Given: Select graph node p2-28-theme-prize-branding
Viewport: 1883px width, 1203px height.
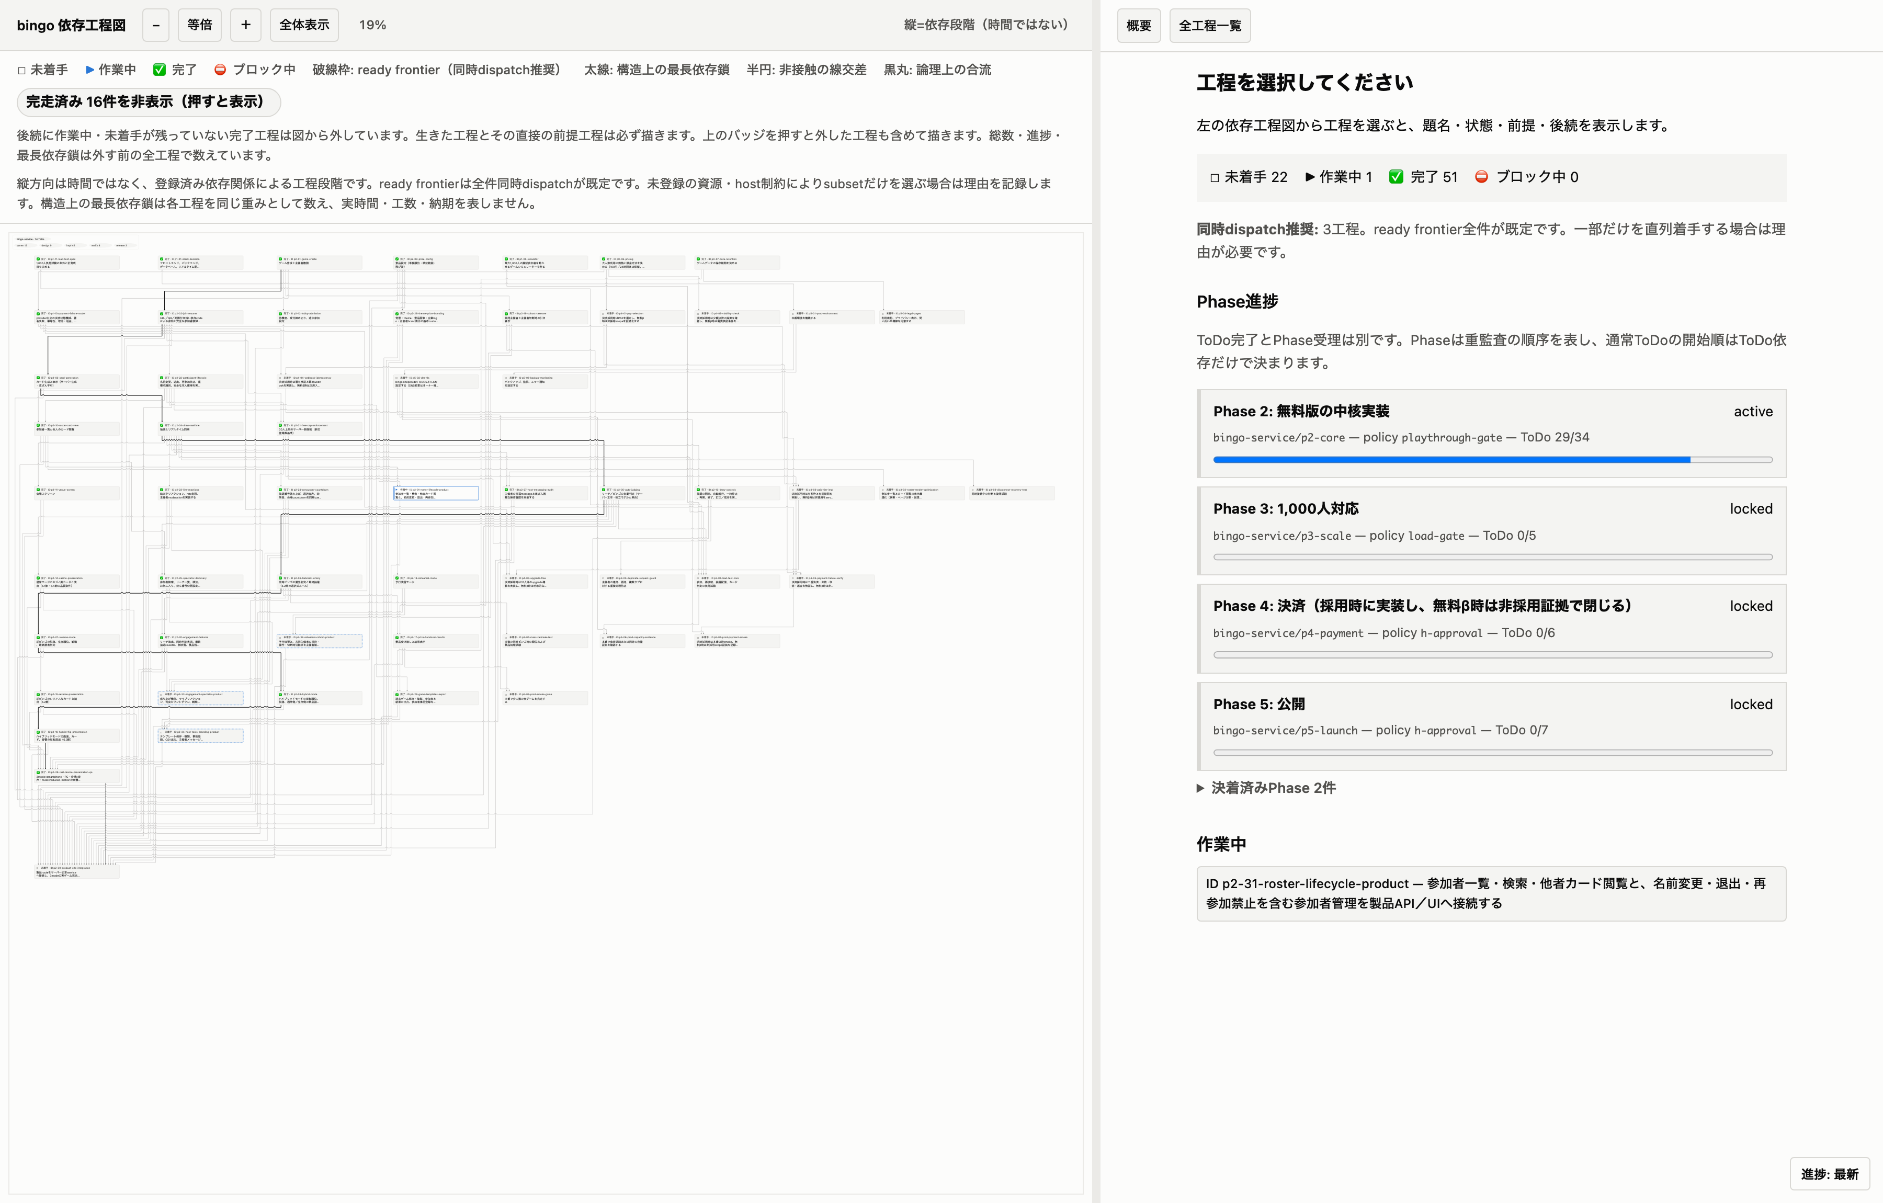Looking at the screenshot, I should (x=436, y=317).
